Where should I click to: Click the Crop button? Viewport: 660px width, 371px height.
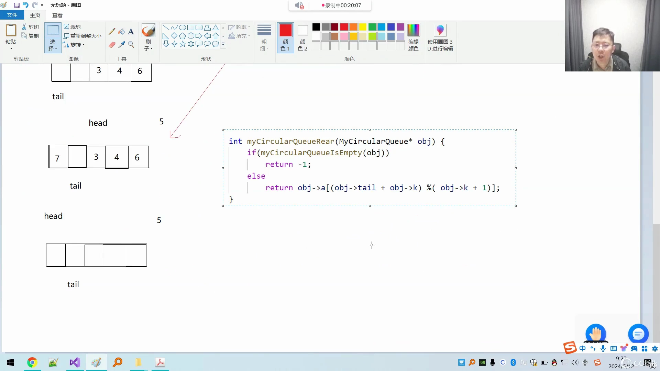point(72,27)
